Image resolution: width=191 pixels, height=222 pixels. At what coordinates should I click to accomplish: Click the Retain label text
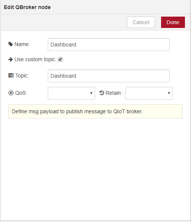coord(114,93)
